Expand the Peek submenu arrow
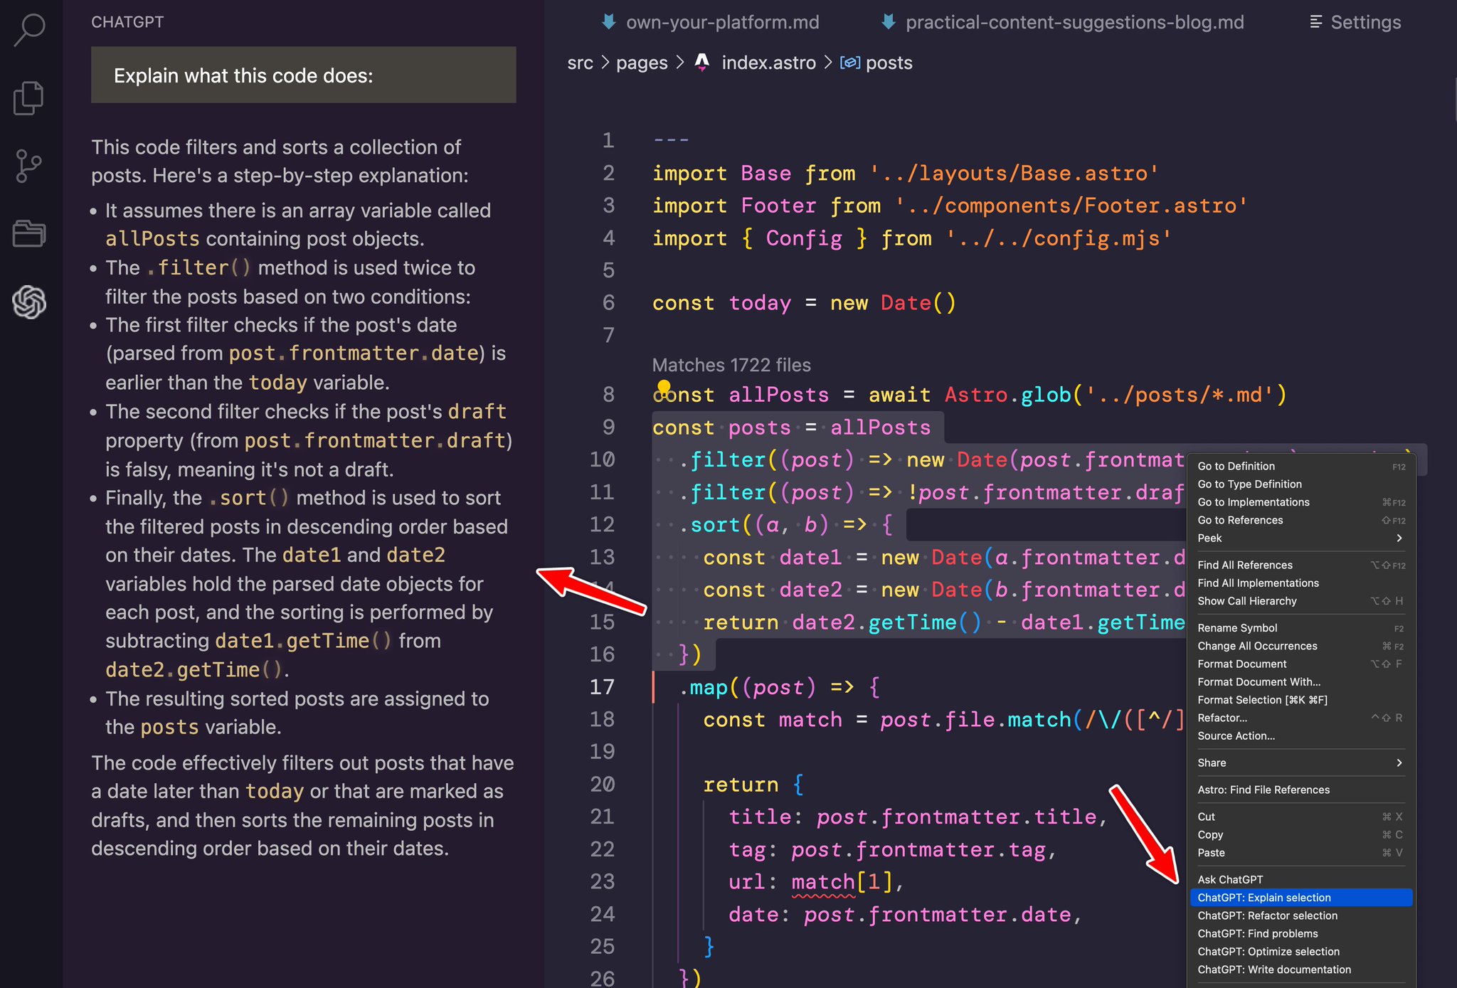This screenshot has width=1457, height=988. point(1399,538)
